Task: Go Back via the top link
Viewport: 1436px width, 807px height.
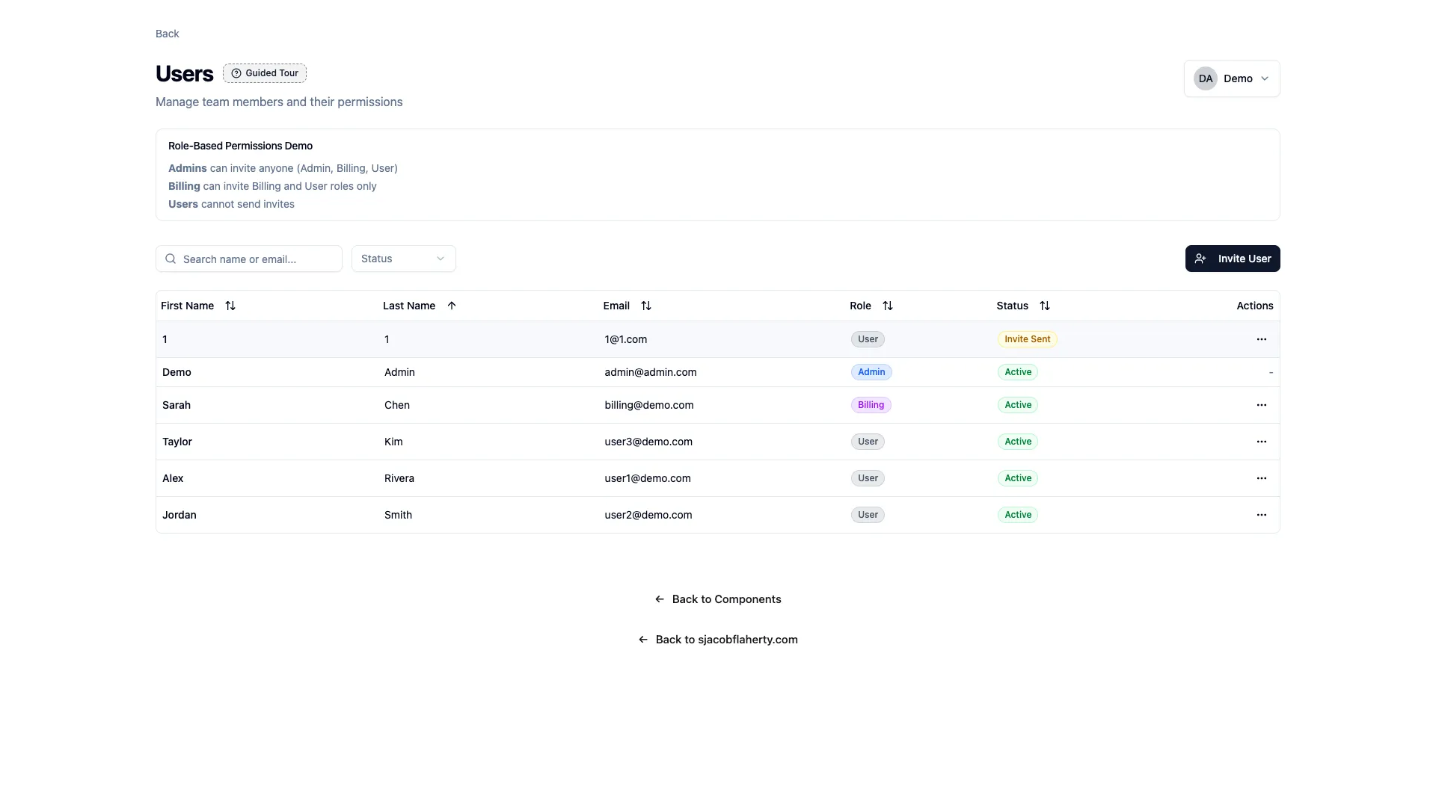Action: pyautogui.click(x=167, y=34)
